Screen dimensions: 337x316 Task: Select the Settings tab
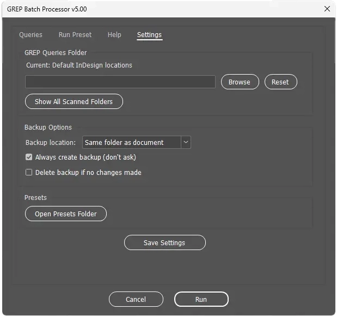tap(149, 35)
